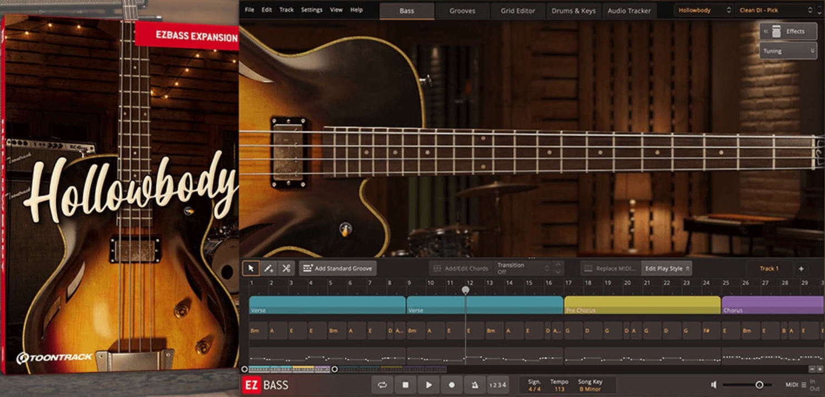
Task: Click bar 17 on the timeline ruler
Action: [569, 283]
